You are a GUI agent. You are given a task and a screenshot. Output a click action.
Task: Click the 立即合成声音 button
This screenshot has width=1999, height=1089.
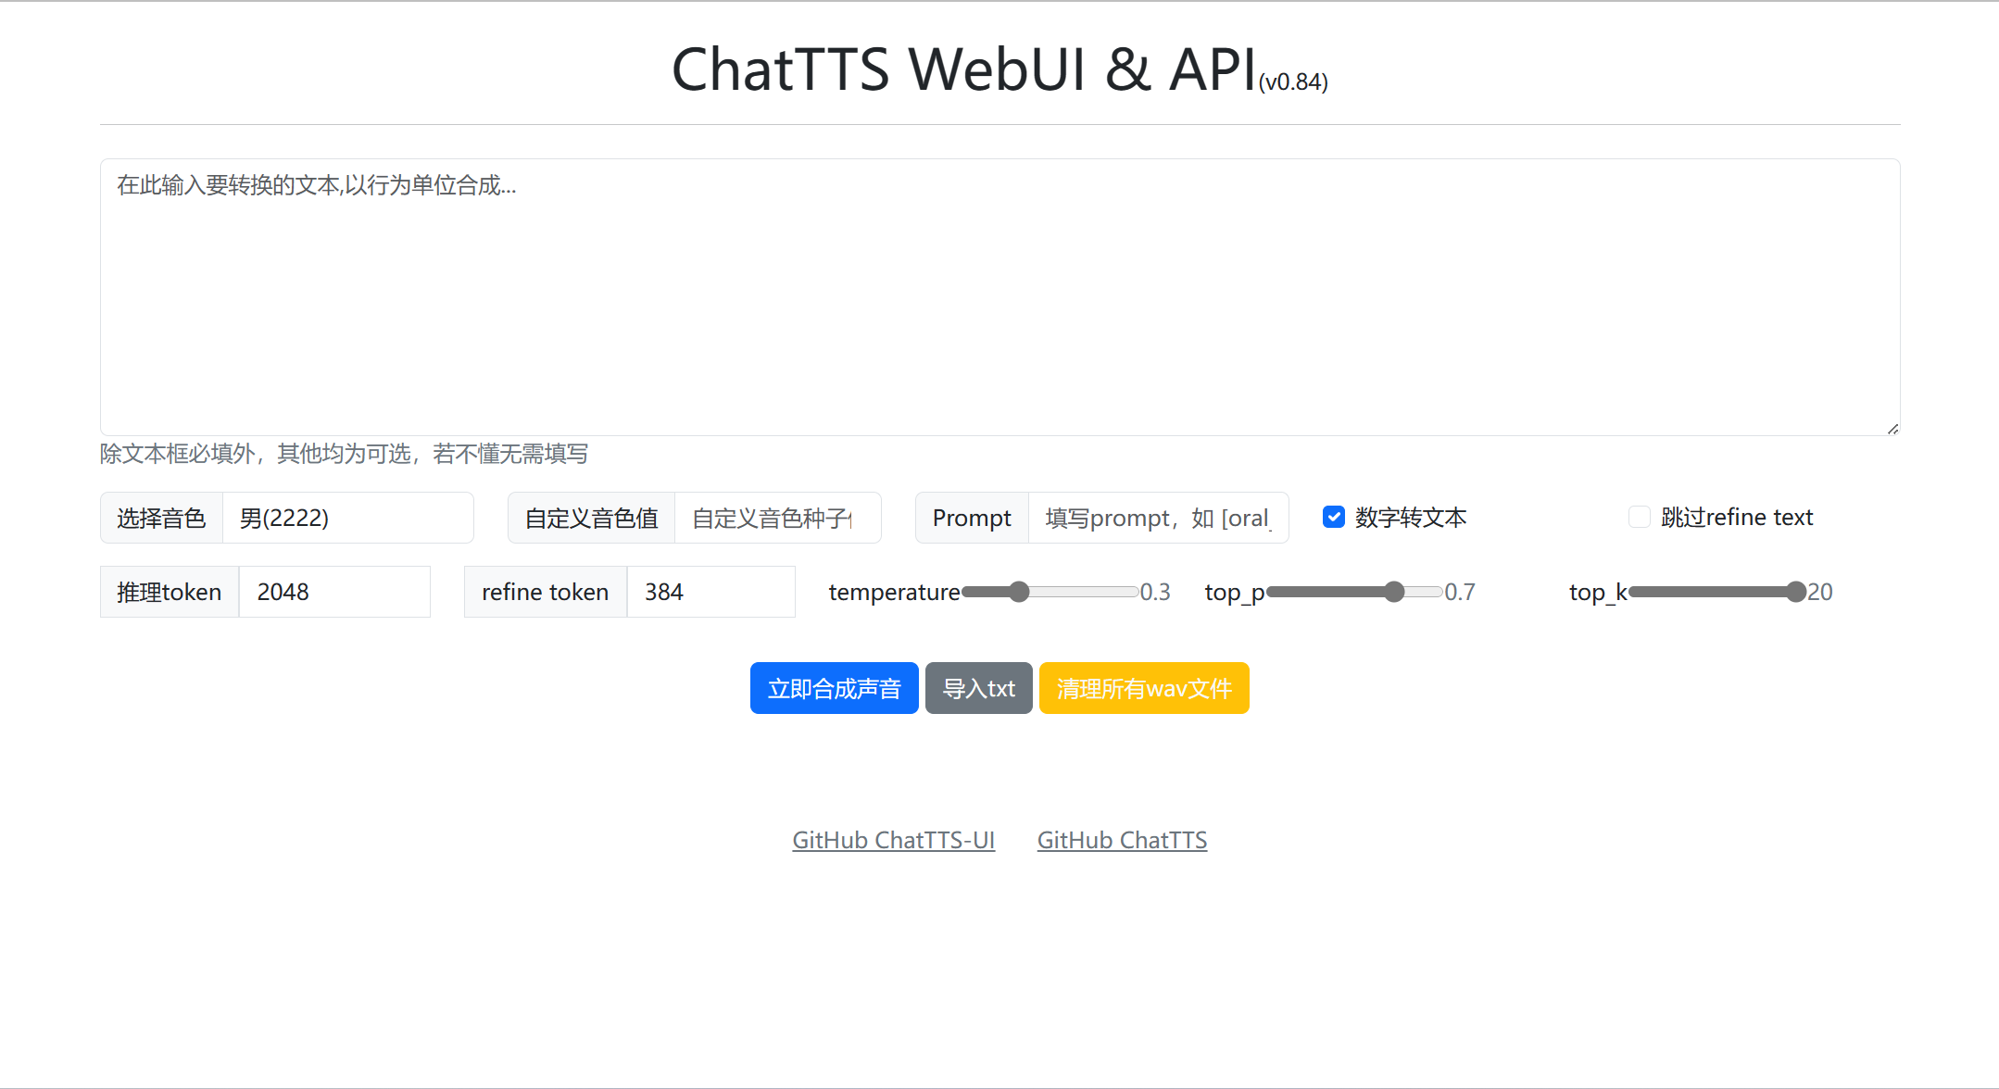(835, 688)
